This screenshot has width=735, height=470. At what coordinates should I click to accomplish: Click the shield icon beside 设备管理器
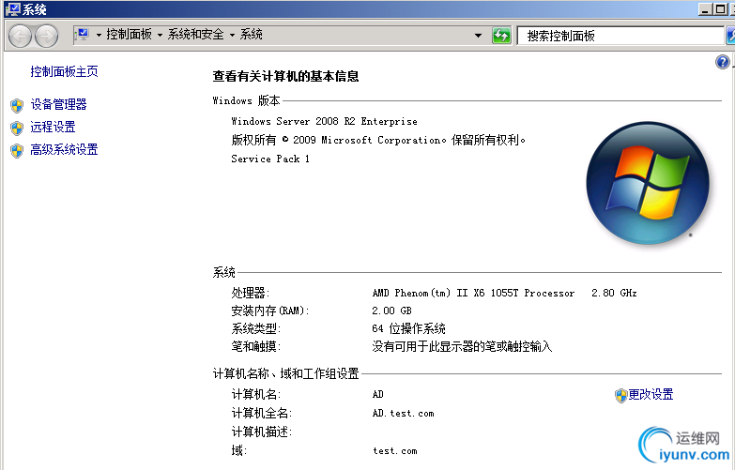pyautogui.click(x=17, y=105)
